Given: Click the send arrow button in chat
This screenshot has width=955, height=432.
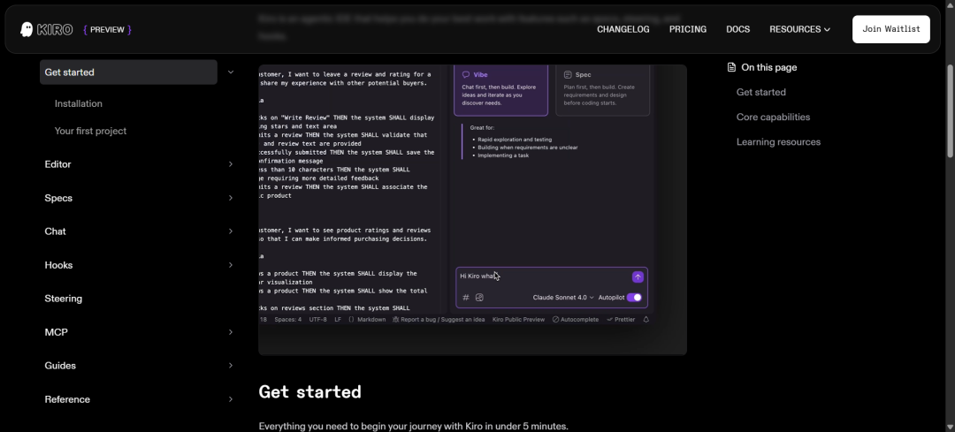Looking at the screenshot, I should pyautogui.click(x=637, y=277).
